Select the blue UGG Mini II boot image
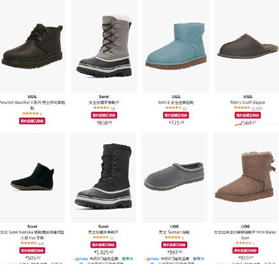This screenshot has width=279, height=274. point(176,46)
